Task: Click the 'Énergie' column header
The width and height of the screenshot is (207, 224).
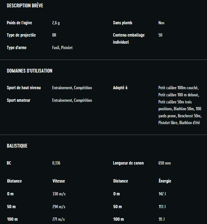Action: coord(165,181)
